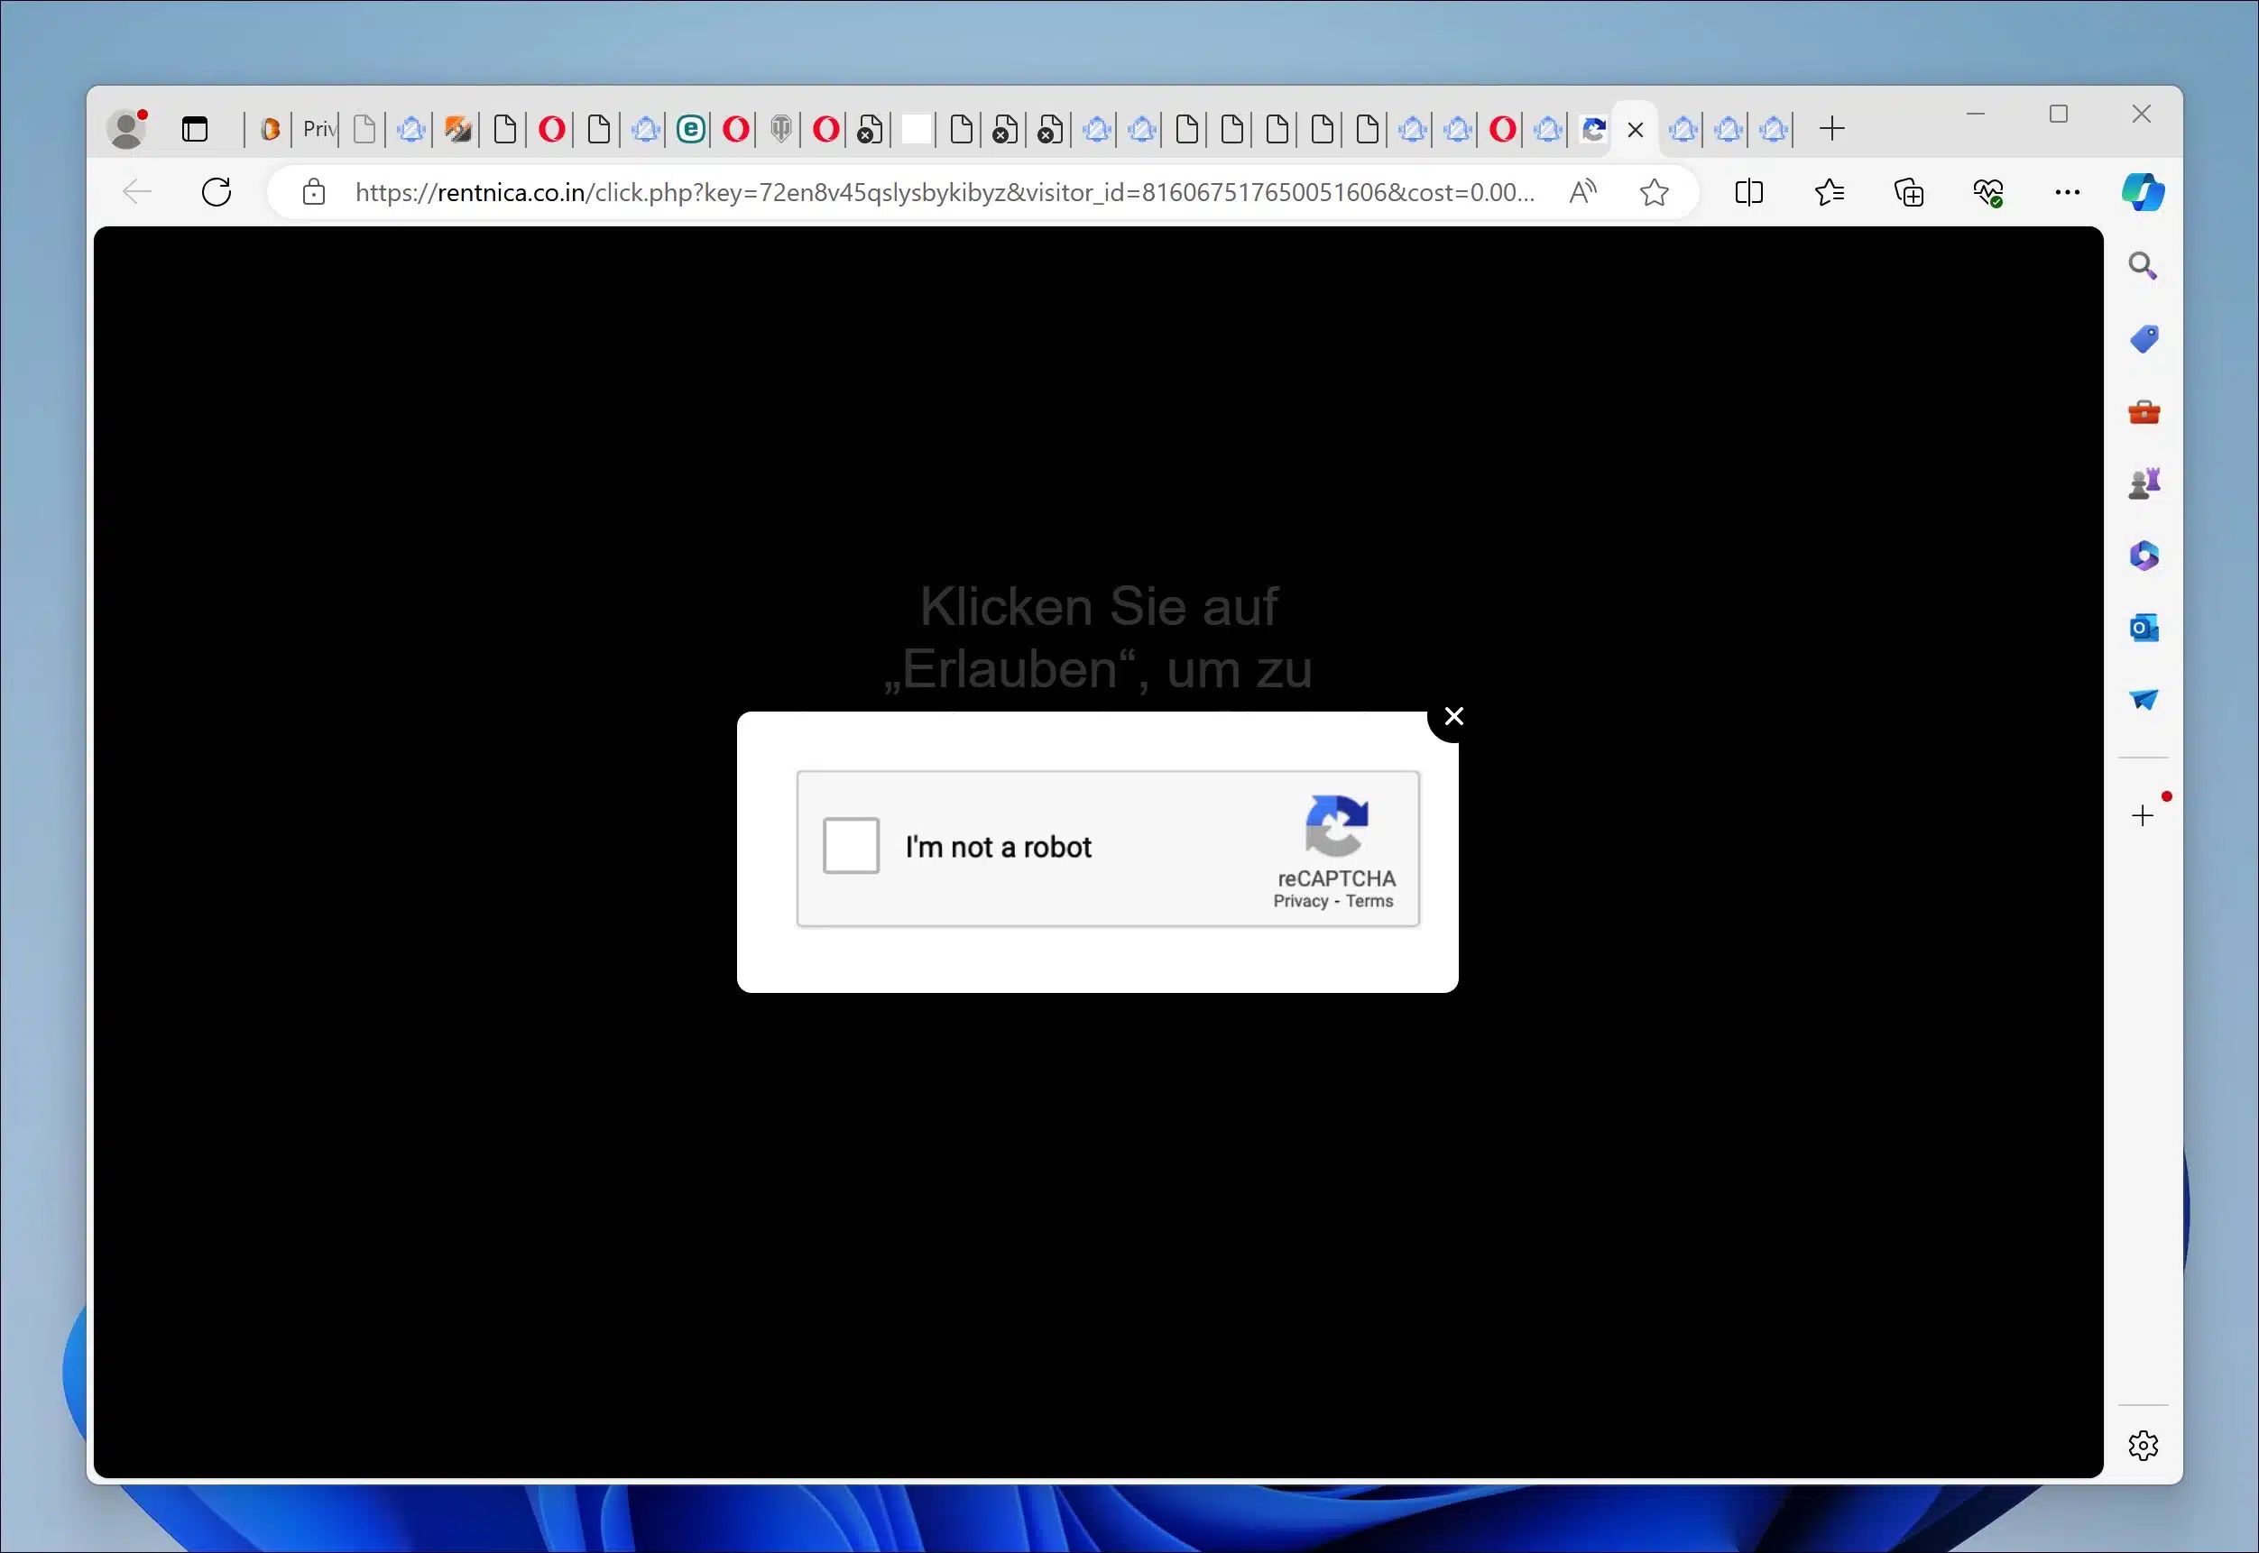Select the active tab's reCAPTCHA favicon
The height and width of the screenshot is (1553, 2259).
click(x=1593, y=128)
